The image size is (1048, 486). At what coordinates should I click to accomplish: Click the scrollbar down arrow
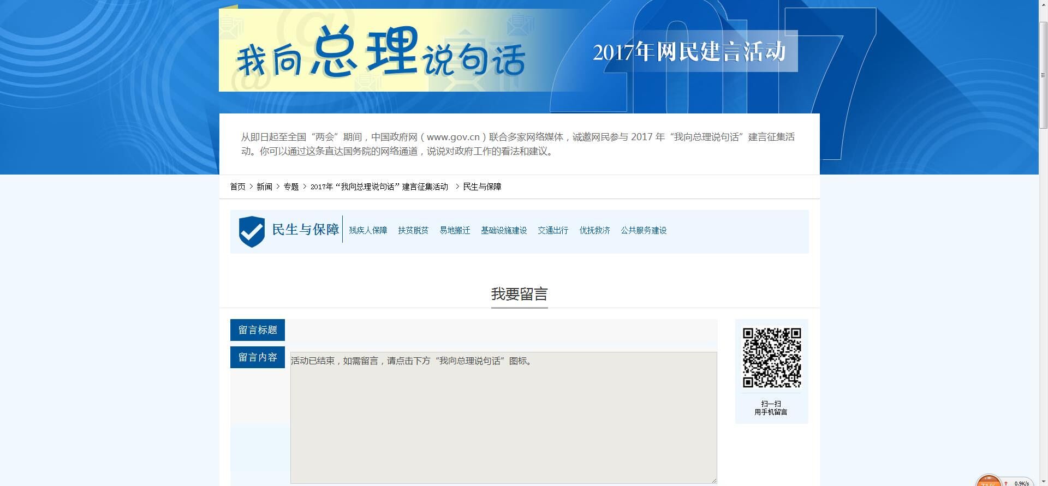point(1043,482)
